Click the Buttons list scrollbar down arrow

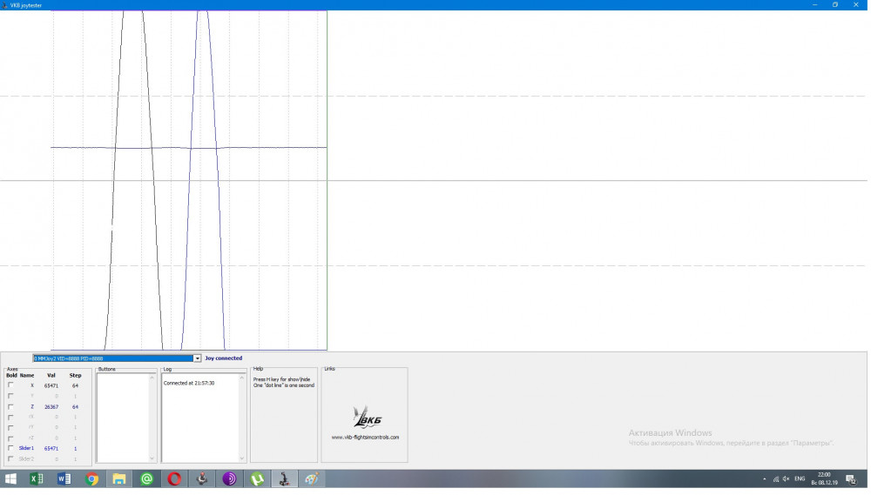point(152,458)
